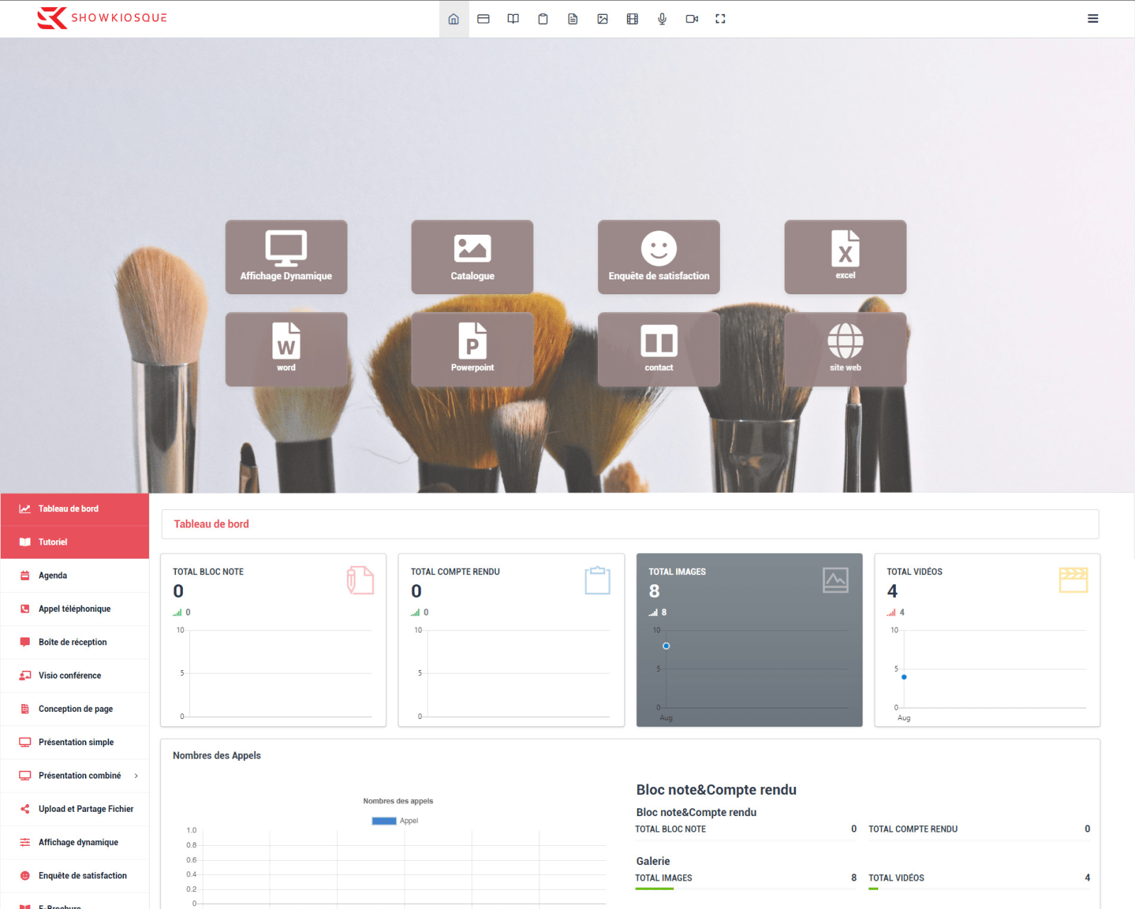Open Conception de page in sidebar
Image resolution: width=1135 pixels, height=909 pixels.
74,709
